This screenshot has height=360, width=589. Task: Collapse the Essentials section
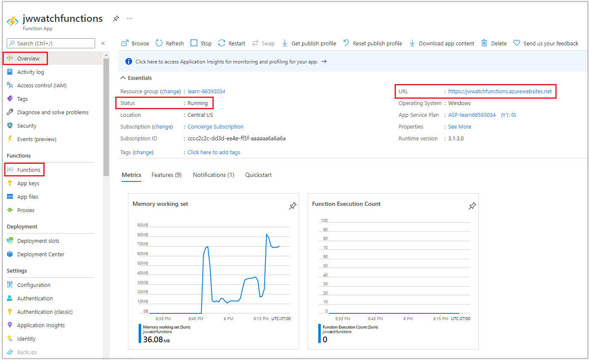123,78
